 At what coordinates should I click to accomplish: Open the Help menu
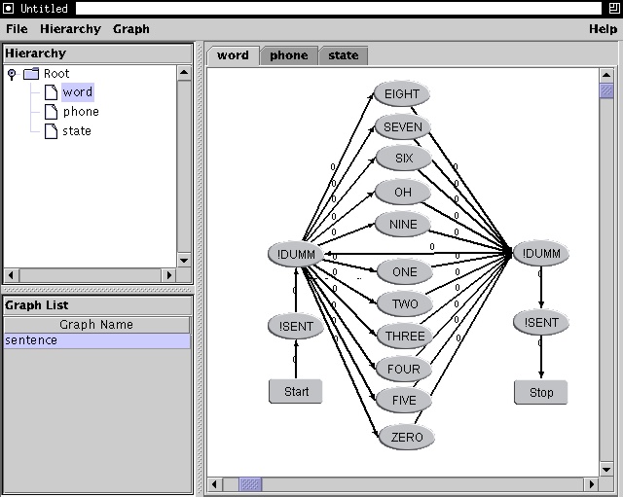point(603,29)
